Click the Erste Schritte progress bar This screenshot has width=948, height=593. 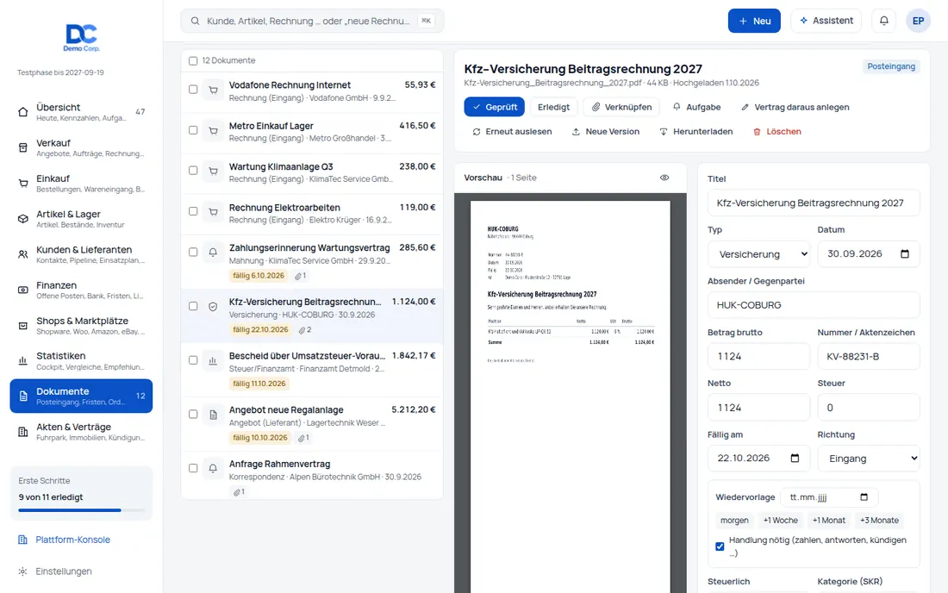coord(81,510)
